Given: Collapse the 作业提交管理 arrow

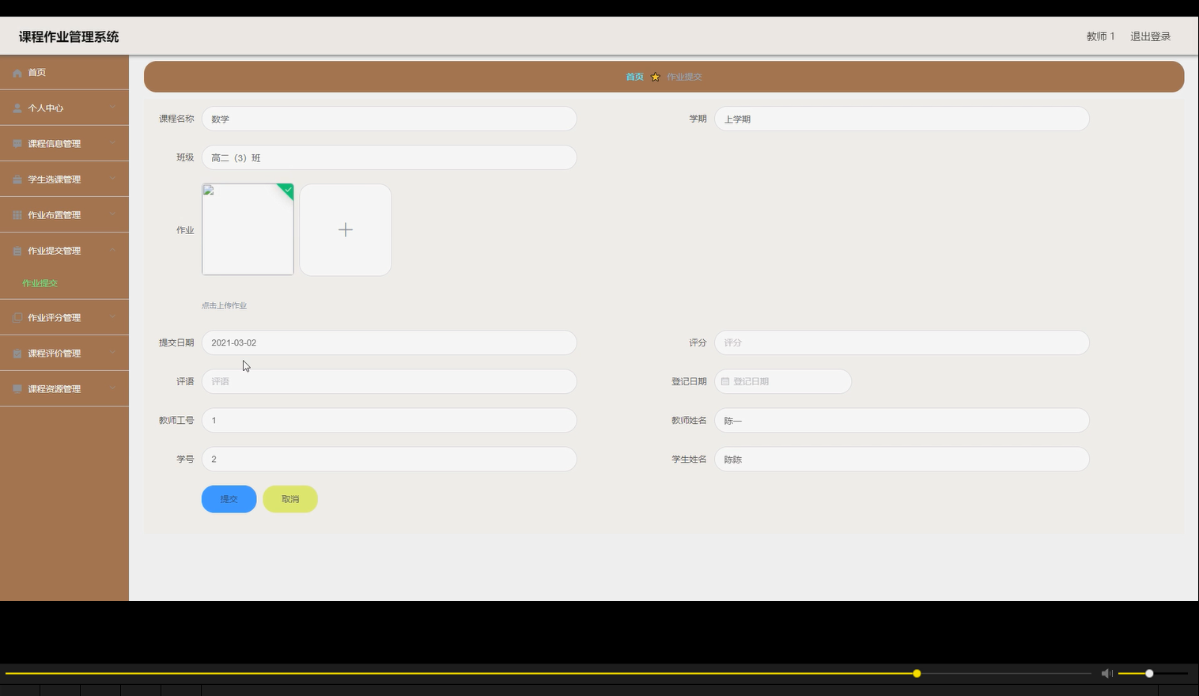Looking at the screenshot, I should click(x=113, y=250).
